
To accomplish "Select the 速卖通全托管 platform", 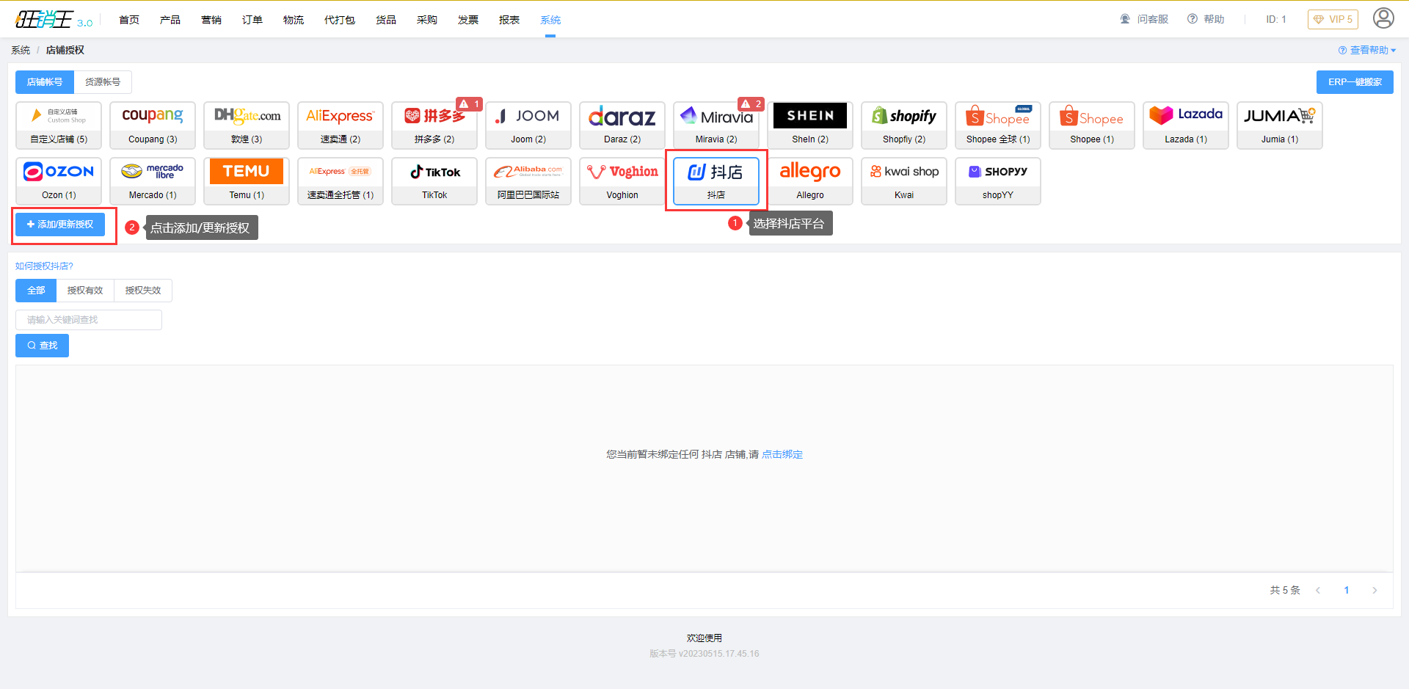I will point(341,181).
